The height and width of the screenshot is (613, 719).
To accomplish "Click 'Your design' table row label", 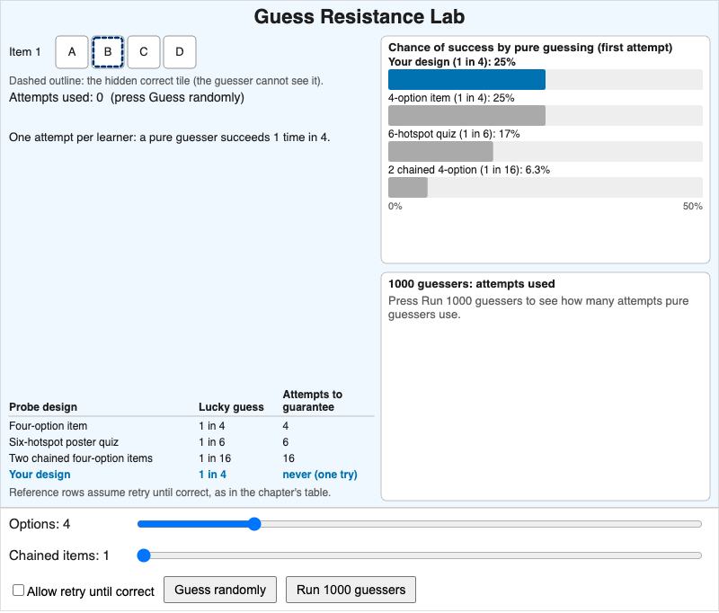I will [40, 475].
